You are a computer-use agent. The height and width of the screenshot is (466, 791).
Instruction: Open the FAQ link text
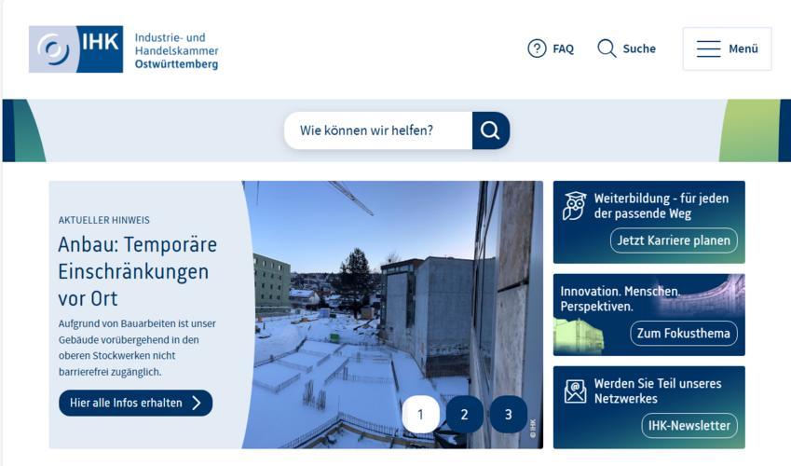coord(564,49)
